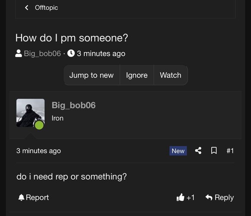Viewport: 251px width, 216px height.
Task: Click the Jump to new button
Action: [92, 75]
